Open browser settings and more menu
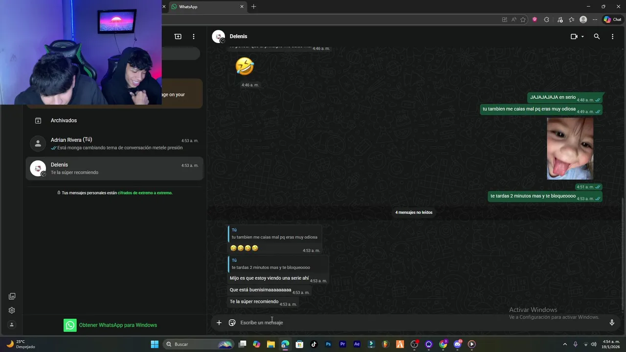626x352 pixels. click(595, 20)
